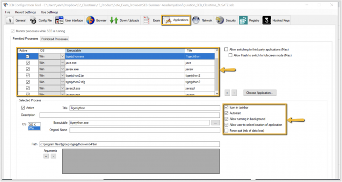Open the File menu
Viewport: 342px width, 182px height.
(8, 12)
